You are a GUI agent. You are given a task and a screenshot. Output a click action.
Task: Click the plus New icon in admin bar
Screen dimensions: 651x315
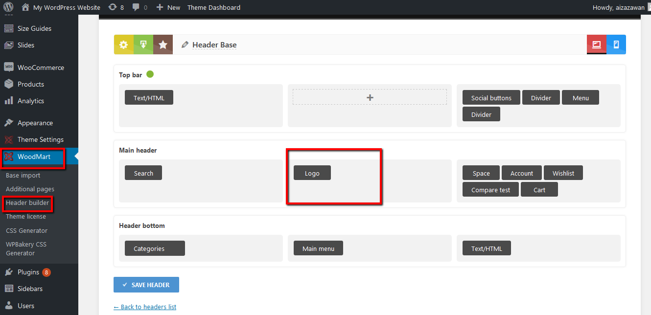(x=160, y=7)
